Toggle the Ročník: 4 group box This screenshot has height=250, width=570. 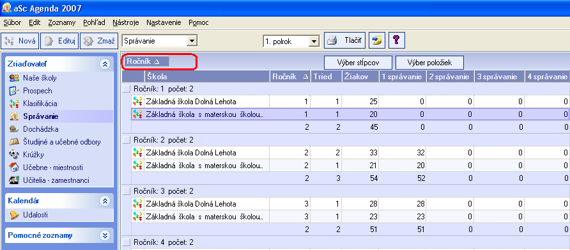point(126,242)
